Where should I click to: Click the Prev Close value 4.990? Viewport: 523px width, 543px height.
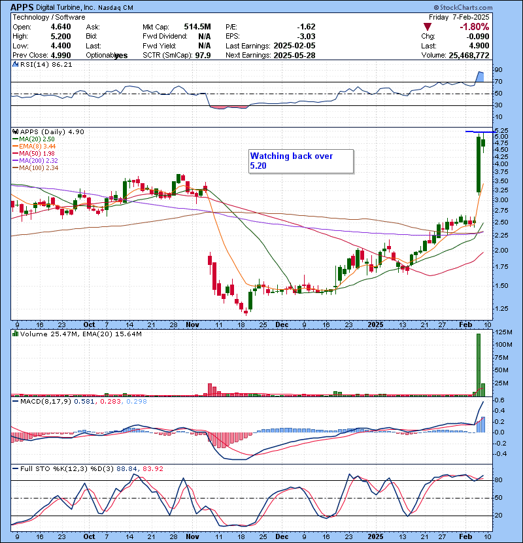point(61,56)
